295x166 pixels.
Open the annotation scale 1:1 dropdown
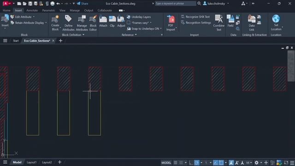click(249, 163)
